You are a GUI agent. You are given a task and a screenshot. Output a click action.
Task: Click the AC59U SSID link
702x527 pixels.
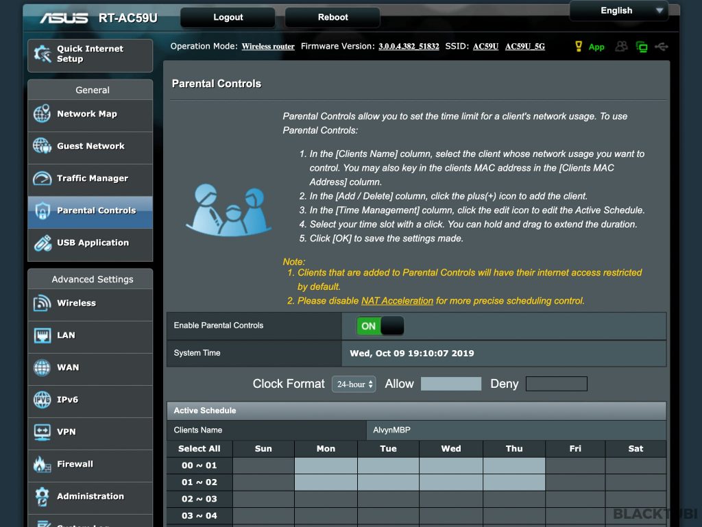click(486, 46)
